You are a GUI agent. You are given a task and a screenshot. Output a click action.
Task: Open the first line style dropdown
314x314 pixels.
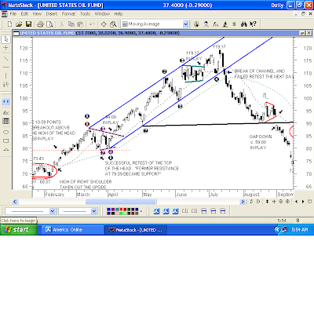click(52, 211)
